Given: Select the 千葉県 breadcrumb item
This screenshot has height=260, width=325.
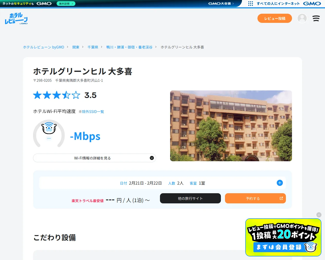Looking at the screenshot, I should (x=93, y=47).
